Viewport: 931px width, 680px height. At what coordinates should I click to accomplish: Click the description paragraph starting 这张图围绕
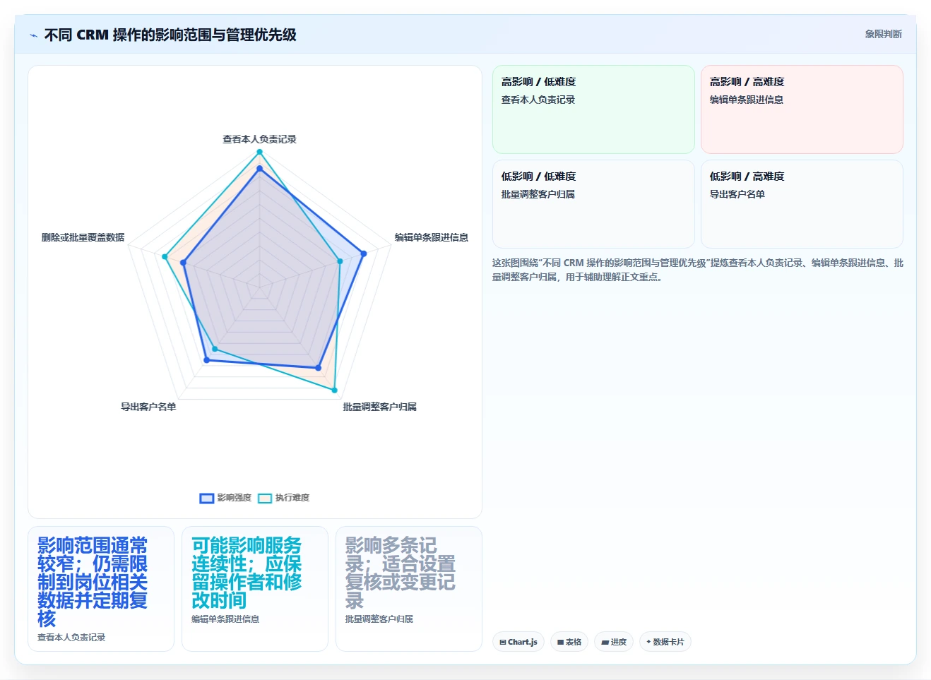[698, 270]
